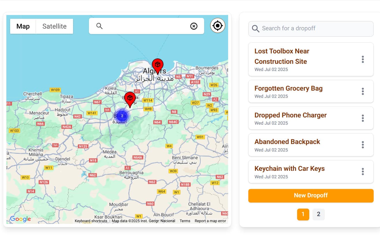Open the blue cluster marker showing 3 dropoffs
Viewport: 380px width, 251px height.
click(x=122, y=116)
